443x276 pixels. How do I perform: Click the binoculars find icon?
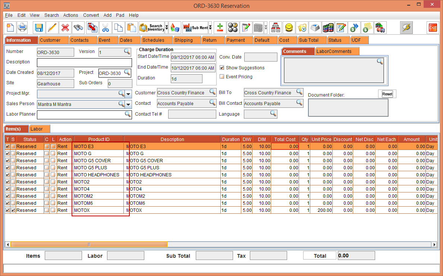pos(78,28)
